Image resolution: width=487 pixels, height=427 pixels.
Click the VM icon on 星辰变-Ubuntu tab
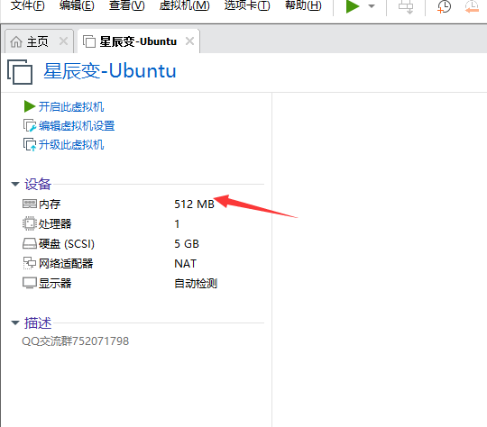coord(89,41)
